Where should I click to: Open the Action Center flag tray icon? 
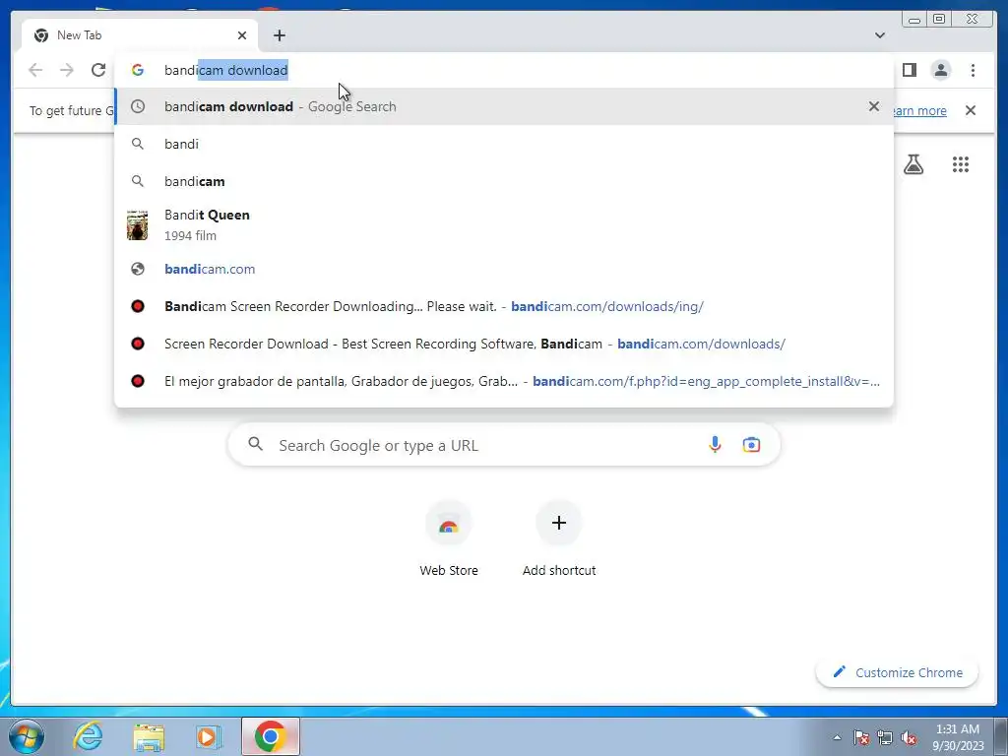861,737
